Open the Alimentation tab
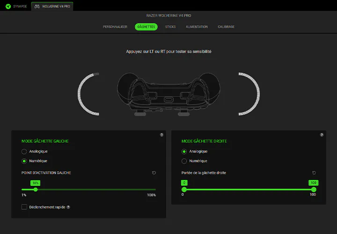 197,27
